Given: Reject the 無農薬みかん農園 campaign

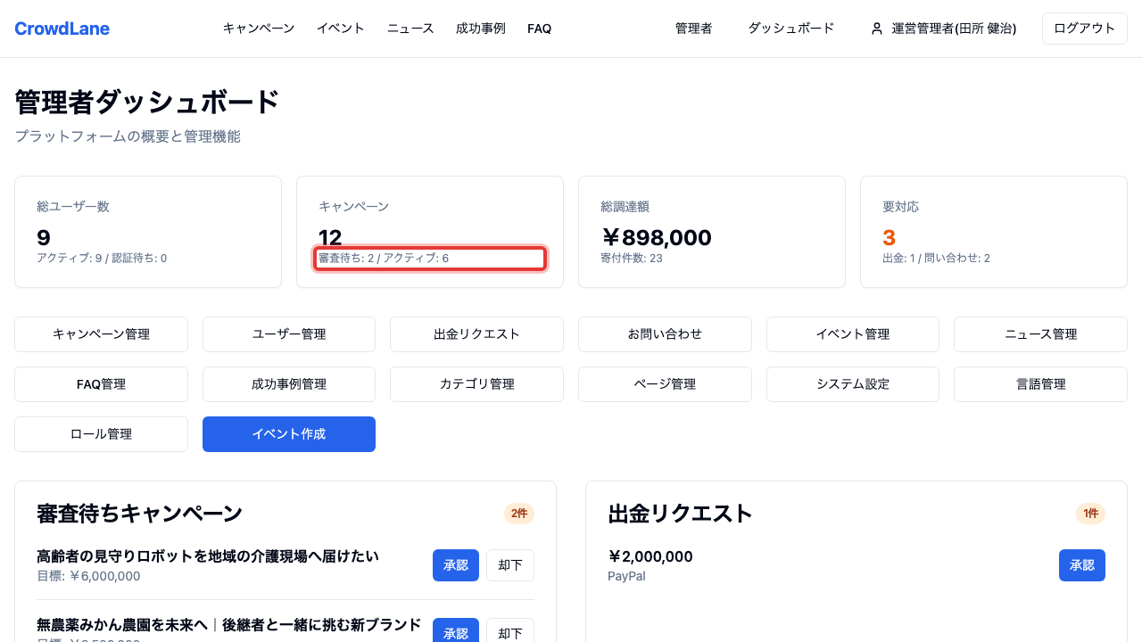Looking at the screenshot, I should [x=510, y=630].
